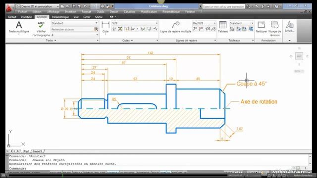Click the first small dimension icon under V2B

pyautogui.click(x=114, y=29)
